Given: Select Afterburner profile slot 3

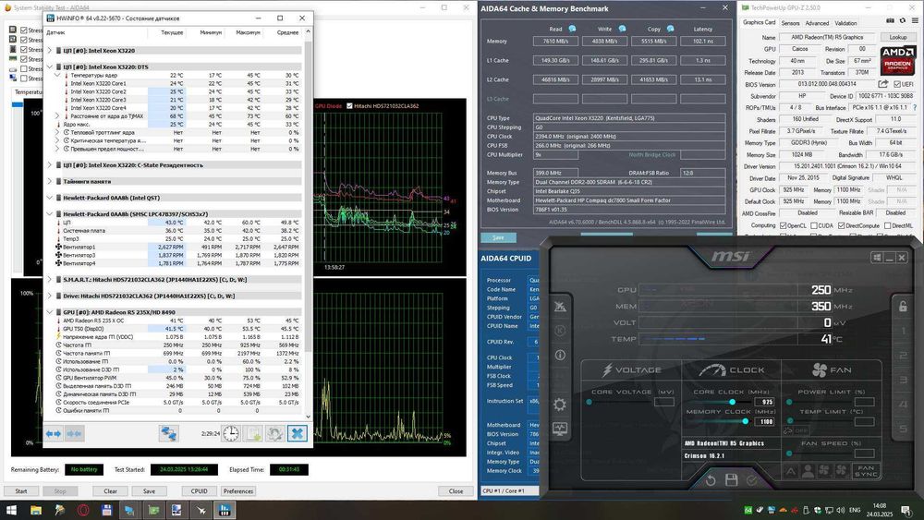Looking at the screenshot, I should tap(903, 380).
